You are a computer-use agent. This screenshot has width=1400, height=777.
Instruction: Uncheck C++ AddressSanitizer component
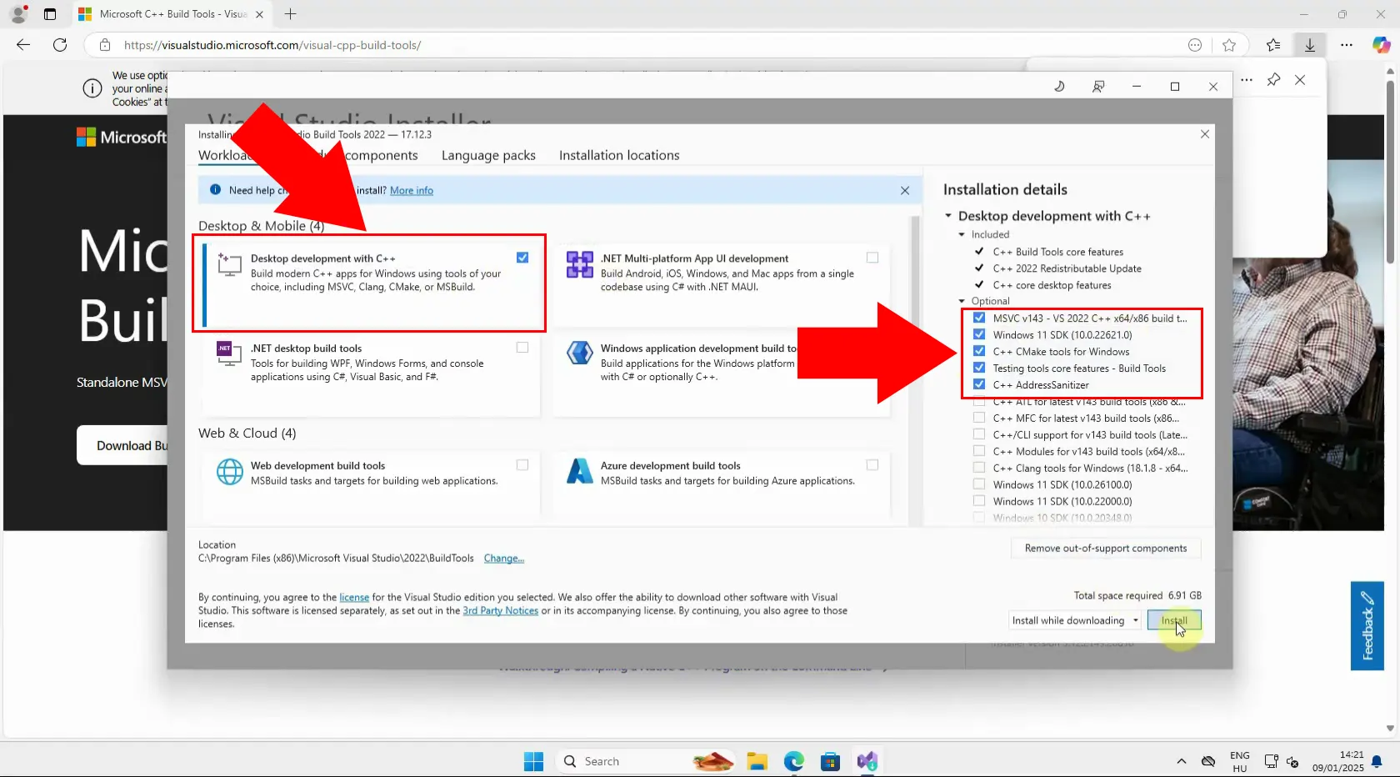click(x=979, y=384)
